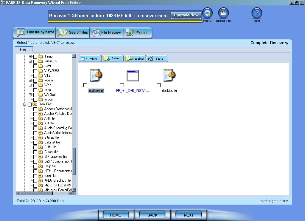305x221 pixels.
Task: Click the Icon file category icon
Action: 41,176
